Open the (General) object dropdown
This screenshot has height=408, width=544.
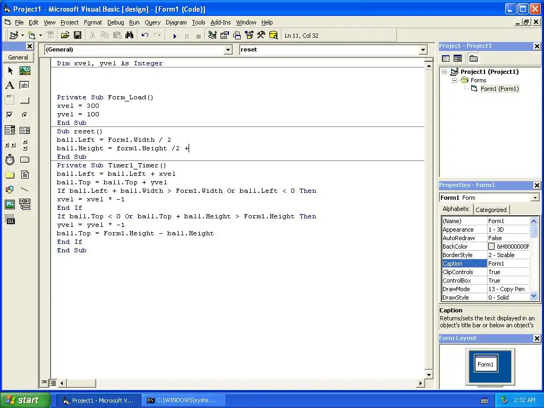click(228, 50)
